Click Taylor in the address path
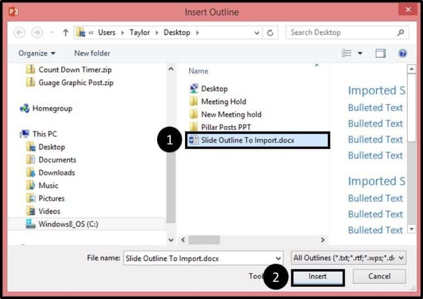Image resolution: width=423 pixels, height=299 pixels. point(139,33)
